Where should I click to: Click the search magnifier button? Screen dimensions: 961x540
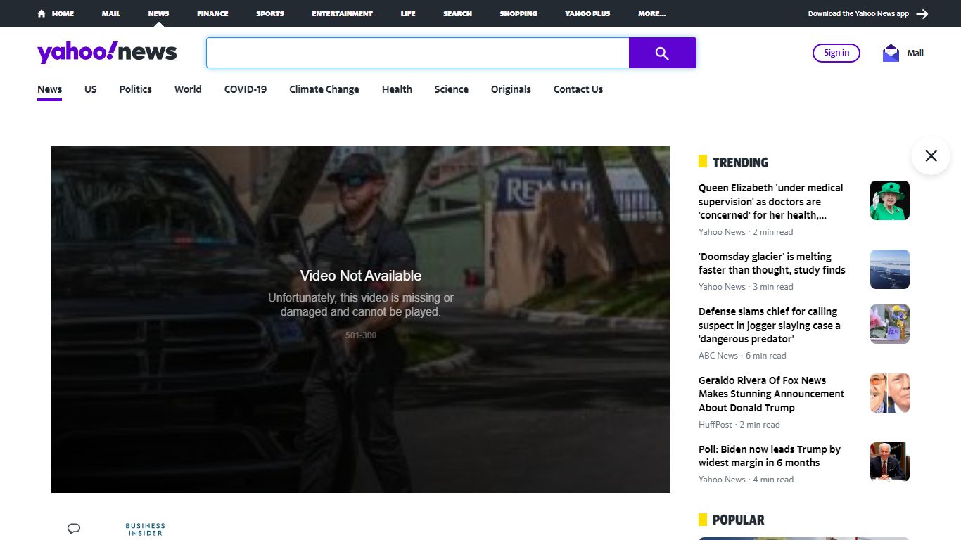click(662, 53)
